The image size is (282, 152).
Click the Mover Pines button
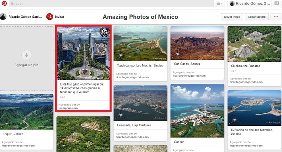[x=232, y=17]
